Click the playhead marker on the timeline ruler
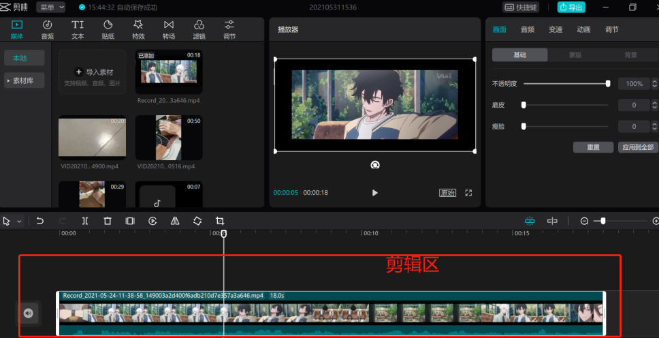Viewport: 659px width, 338px height. (x=223, y=234)
